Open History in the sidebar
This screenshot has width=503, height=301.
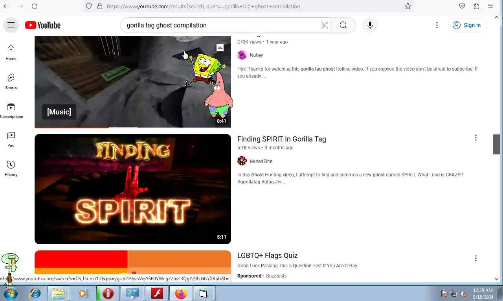point(11,169)
